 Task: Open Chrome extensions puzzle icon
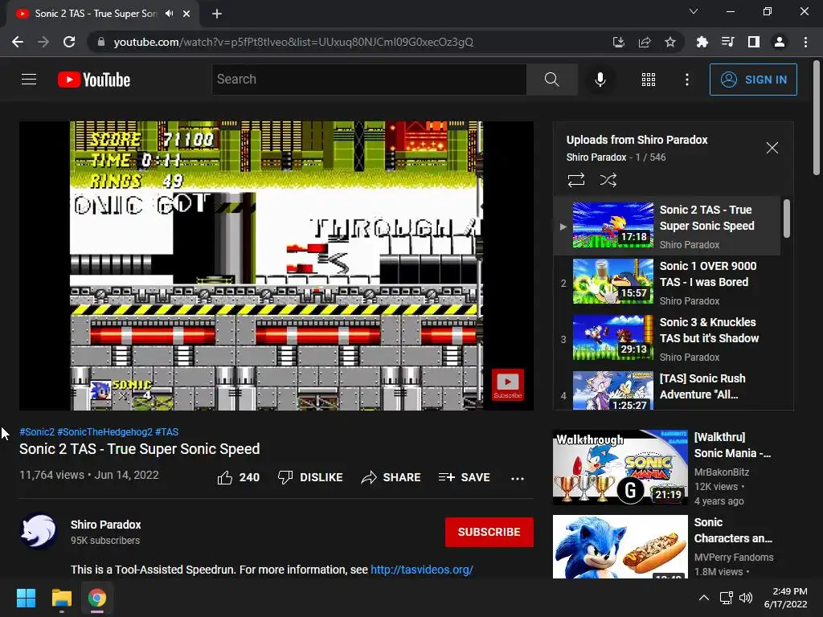[702, 42]
